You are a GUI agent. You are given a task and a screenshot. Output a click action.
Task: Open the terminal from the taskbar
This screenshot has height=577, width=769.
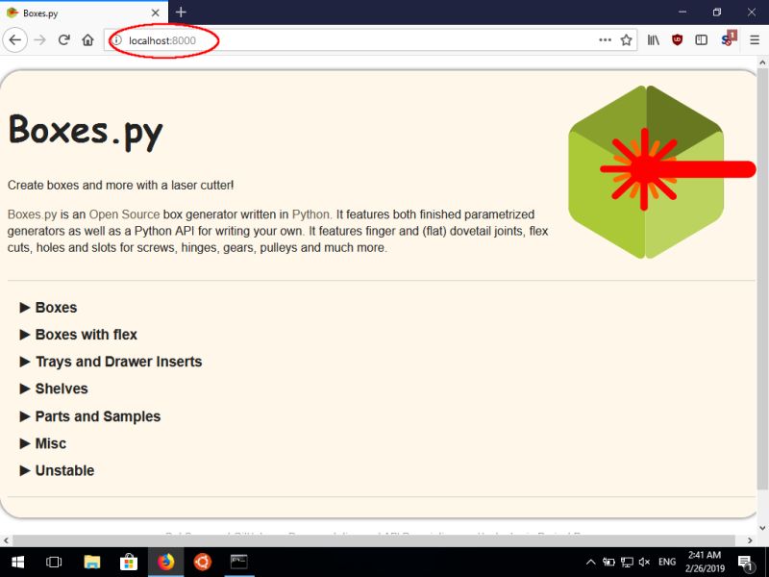coord(236,561)
